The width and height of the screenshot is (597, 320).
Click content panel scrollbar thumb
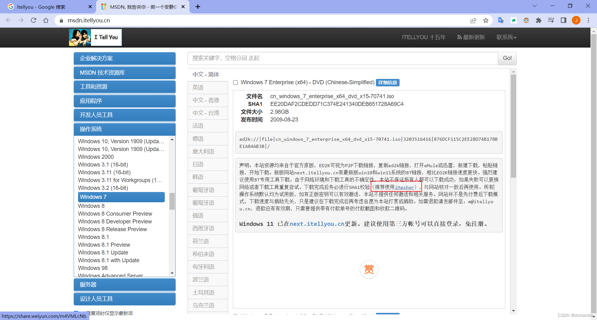[513, 126]
